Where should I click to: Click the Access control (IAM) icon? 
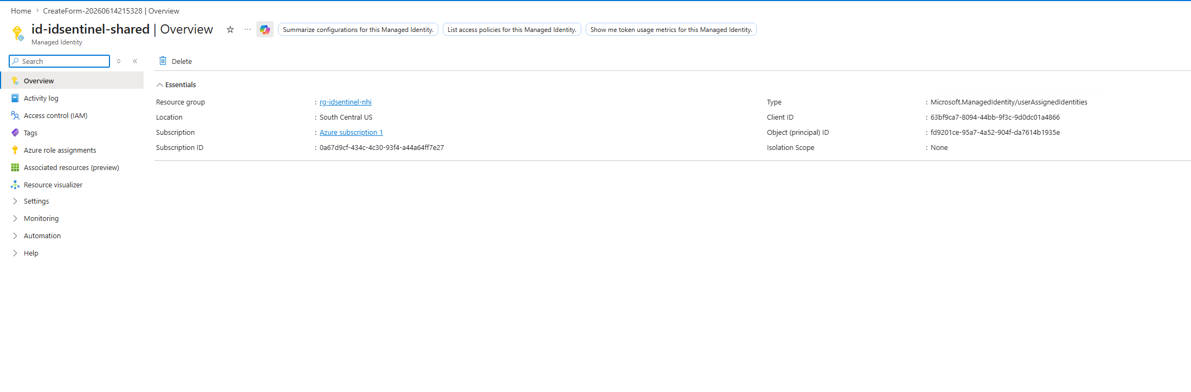tap(15, 115)
